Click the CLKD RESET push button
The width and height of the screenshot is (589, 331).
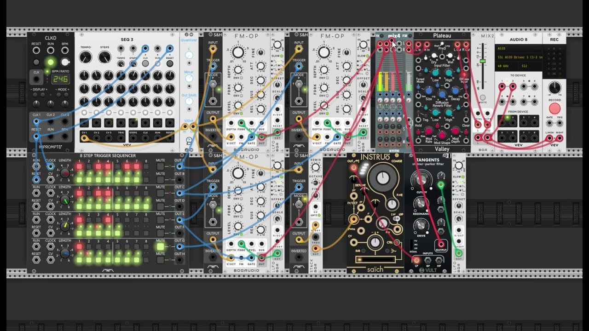coord(36,62)
